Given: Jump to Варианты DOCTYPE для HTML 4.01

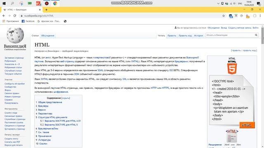Looking at the screenshot, I should (63, 121).
